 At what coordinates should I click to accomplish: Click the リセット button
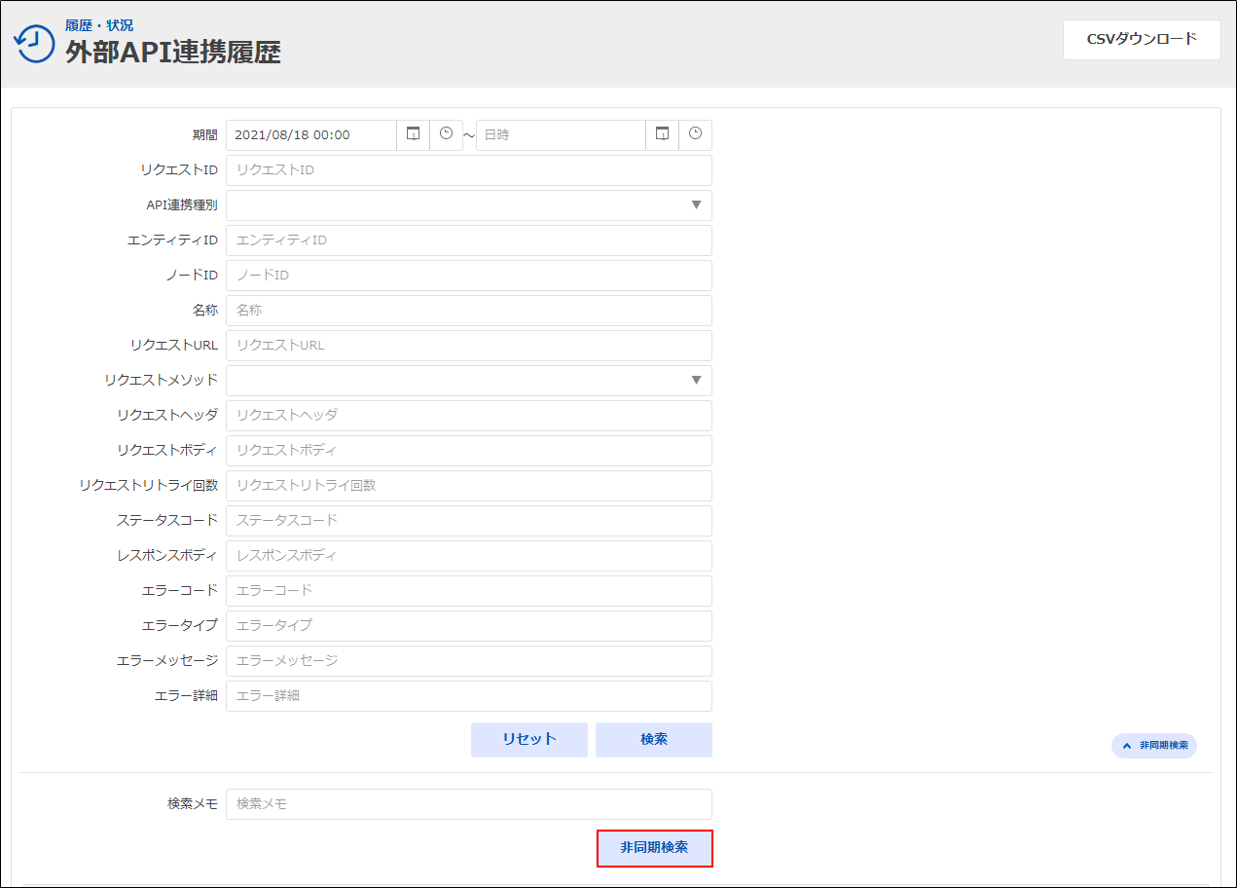click(x=529, y=740)
